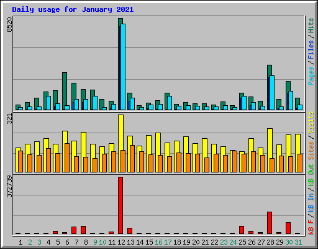Viewport: 318px width, 249px height.
Task: Click day 21 axis label
Action: click(x=205, y=242)
